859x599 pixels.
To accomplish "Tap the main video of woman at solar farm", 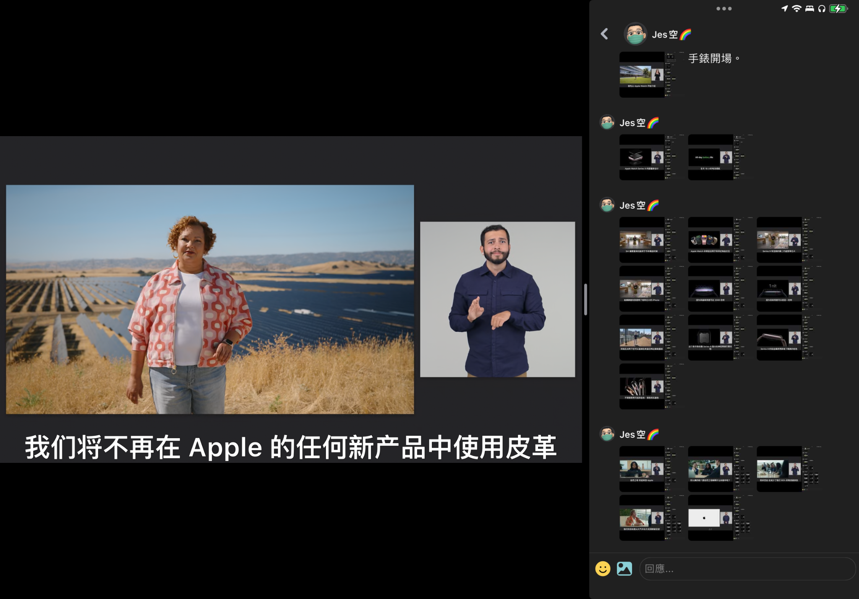I will click(210, 299).
